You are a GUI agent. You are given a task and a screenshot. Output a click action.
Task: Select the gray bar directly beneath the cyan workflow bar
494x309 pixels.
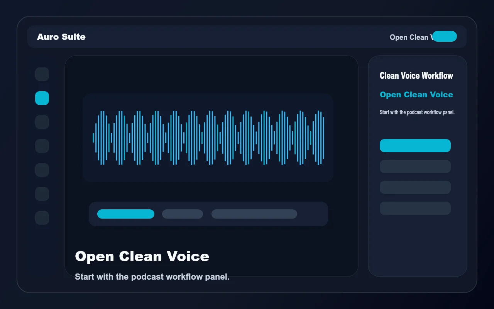(x=415, y=166)
